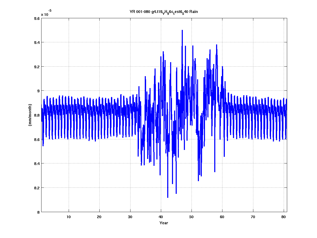
Task: Click x-axis tick label '70'
Action: coord(253,217)
